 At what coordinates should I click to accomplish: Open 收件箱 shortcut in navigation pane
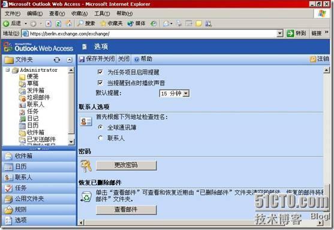[39, 156]
